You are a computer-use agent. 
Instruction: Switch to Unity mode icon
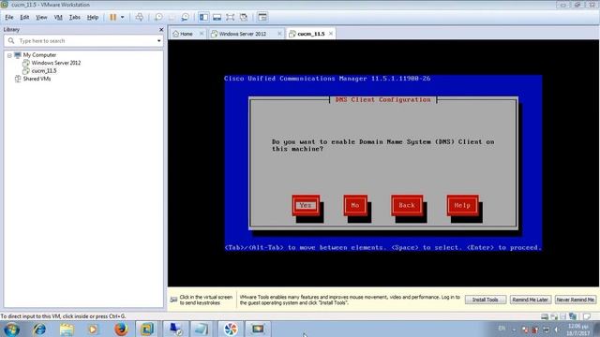244,17
